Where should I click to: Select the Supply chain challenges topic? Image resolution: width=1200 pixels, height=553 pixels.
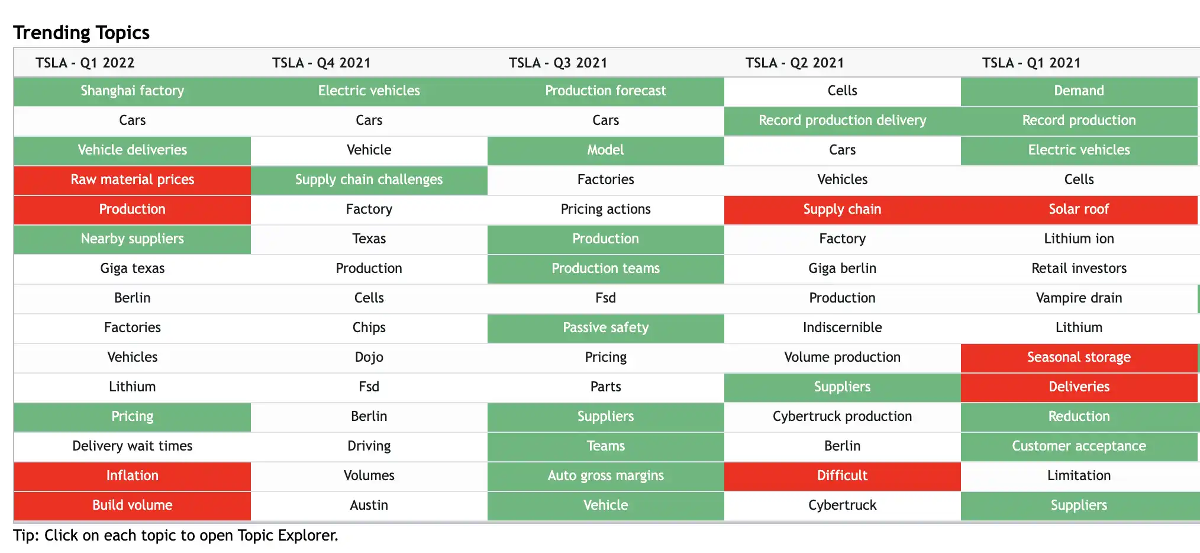tap(369, 180)
